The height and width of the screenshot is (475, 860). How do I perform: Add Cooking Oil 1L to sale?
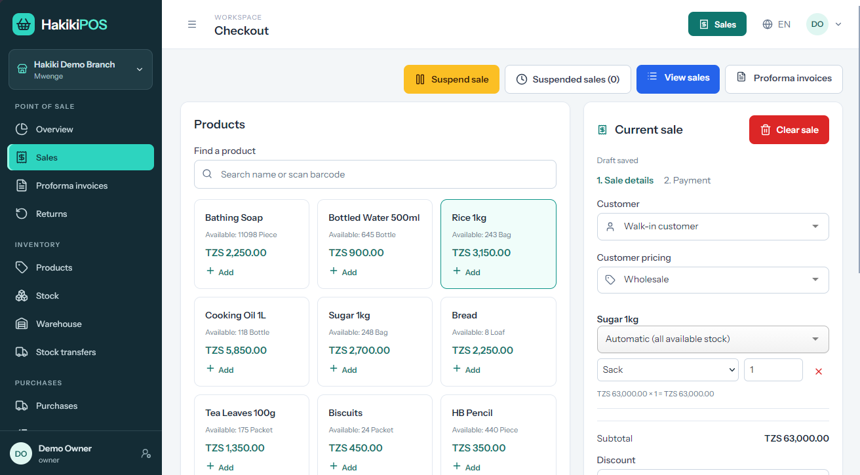tap(220, 370)
